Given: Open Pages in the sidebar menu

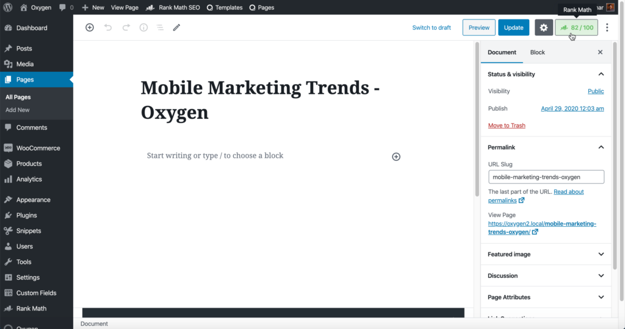Looking at the screenshot, I should tap(36, 80).
